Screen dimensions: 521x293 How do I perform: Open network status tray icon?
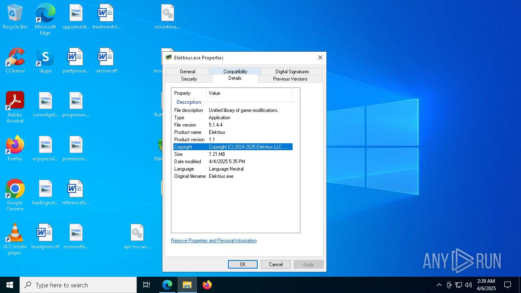[459, 285]
